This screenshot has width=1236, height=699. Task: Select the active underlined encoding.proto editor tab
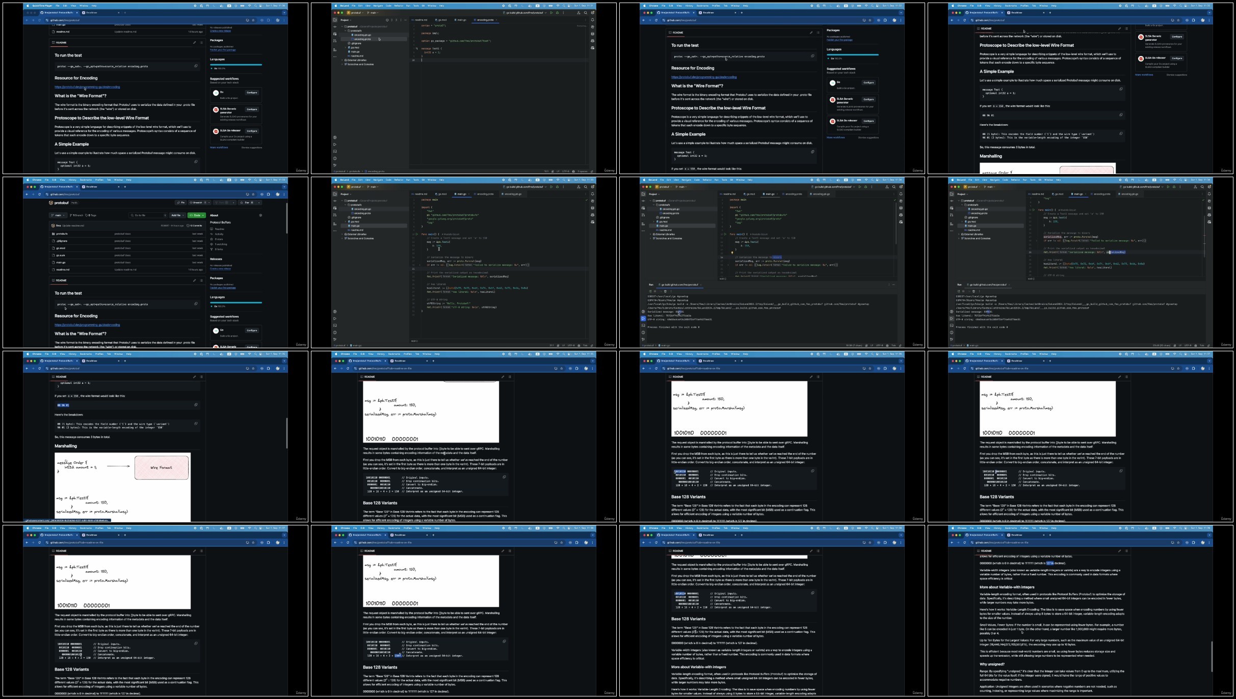(486, 20)
